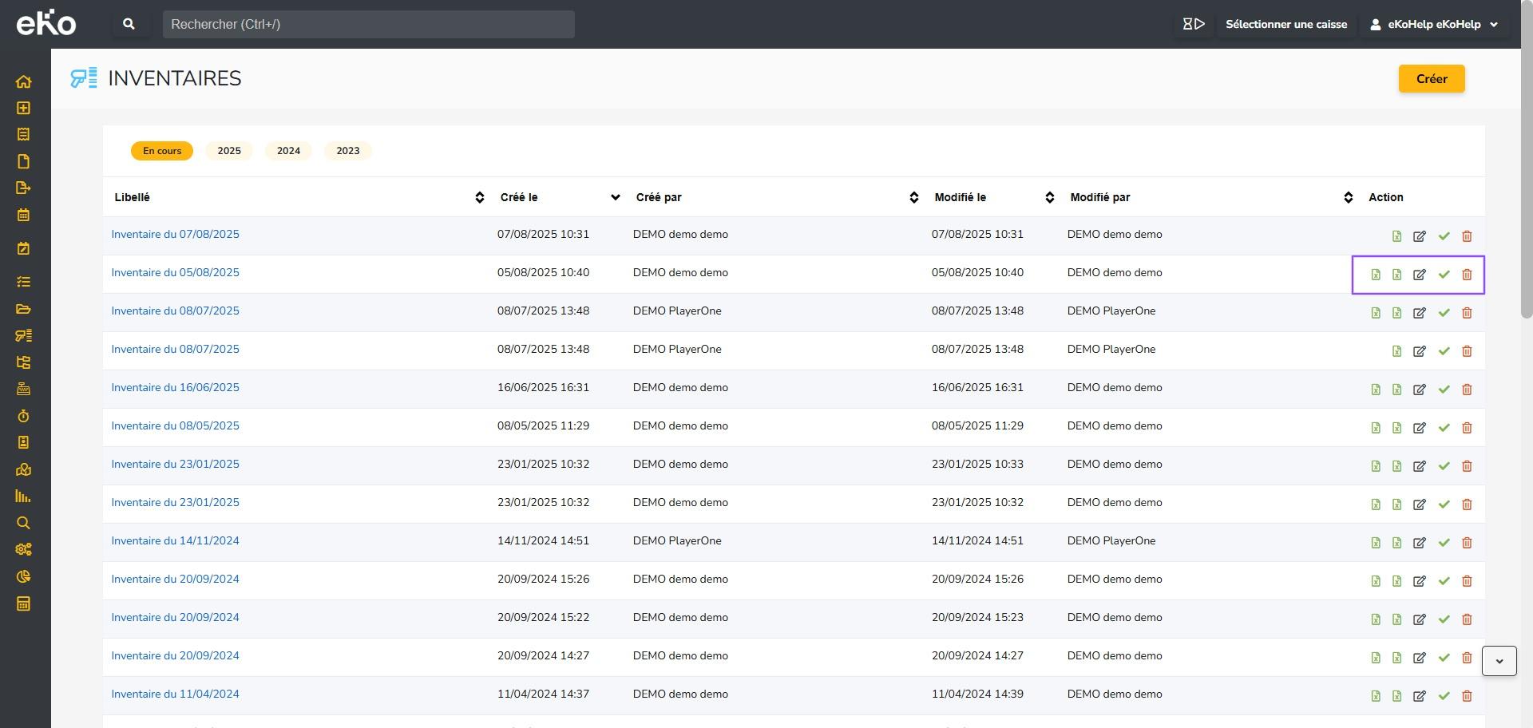Sort by Libellé using its sort arrows
The image size is (1533, 728).
(479, 197)
